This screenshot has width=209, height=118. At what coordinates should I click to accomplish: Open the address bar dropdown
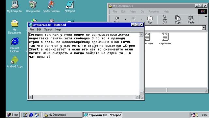pos(204,28)
